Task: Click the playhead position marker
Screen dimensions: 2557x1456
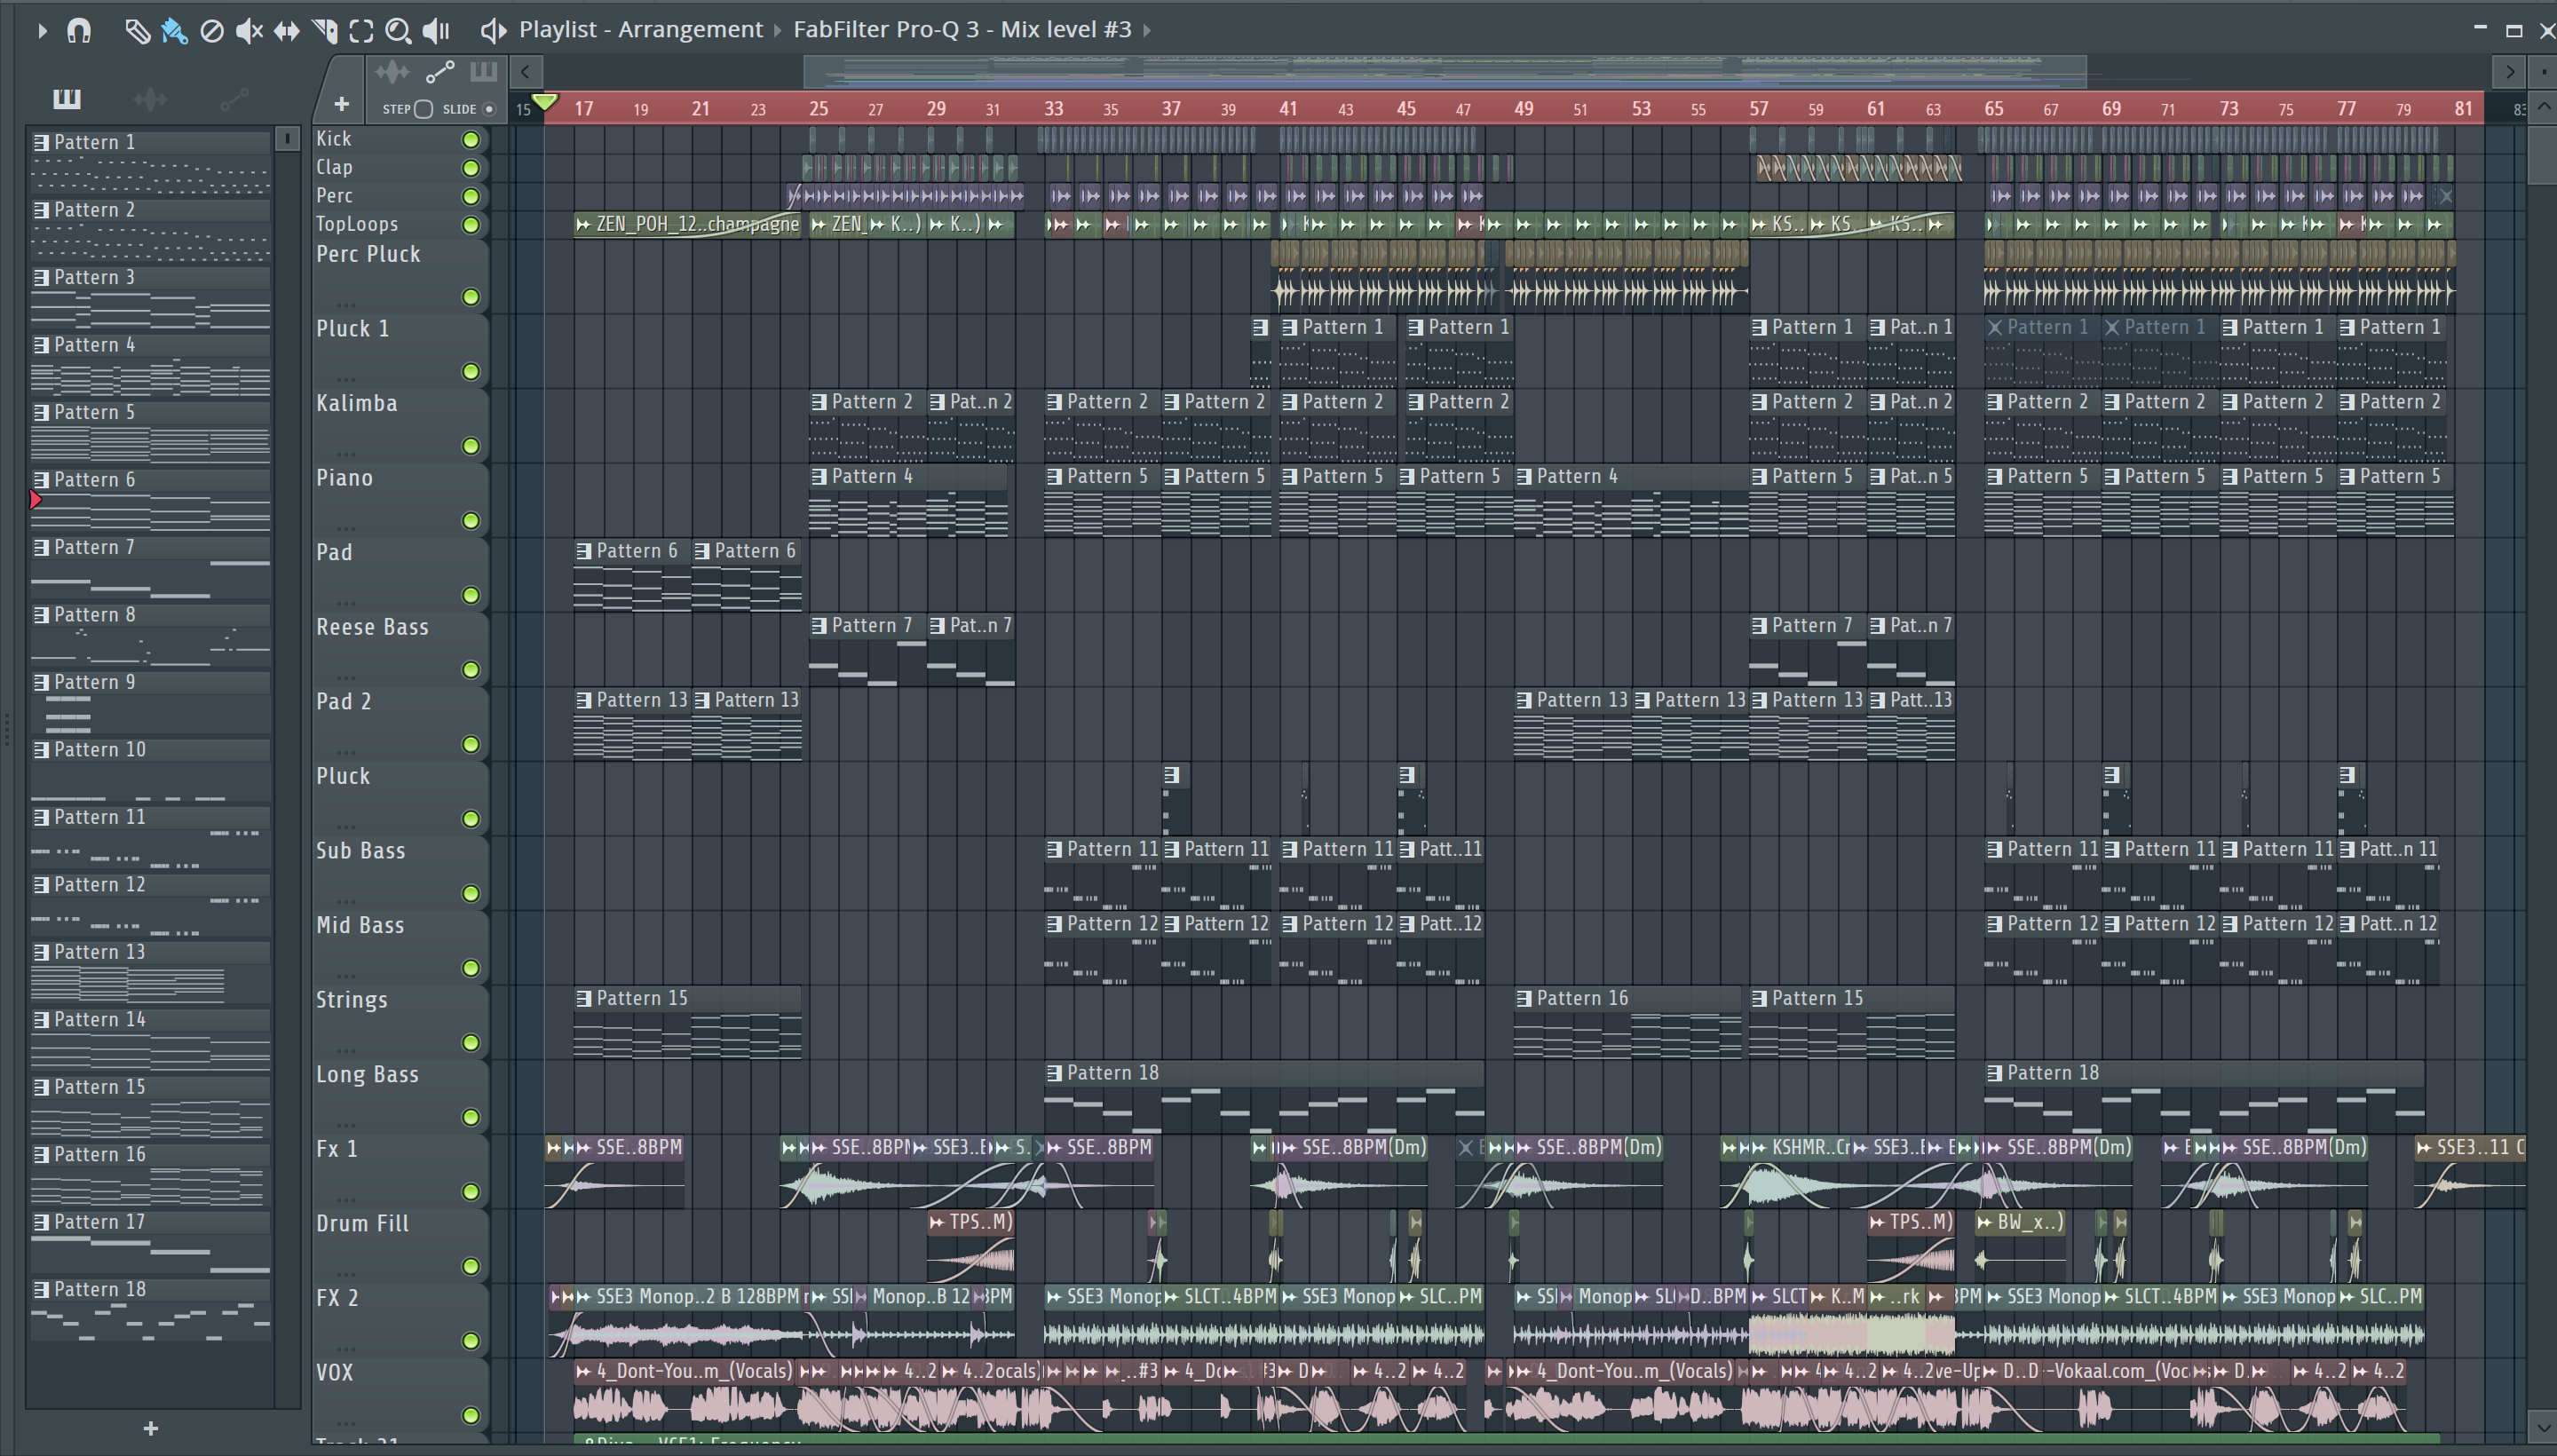Action: pos(545,102)
